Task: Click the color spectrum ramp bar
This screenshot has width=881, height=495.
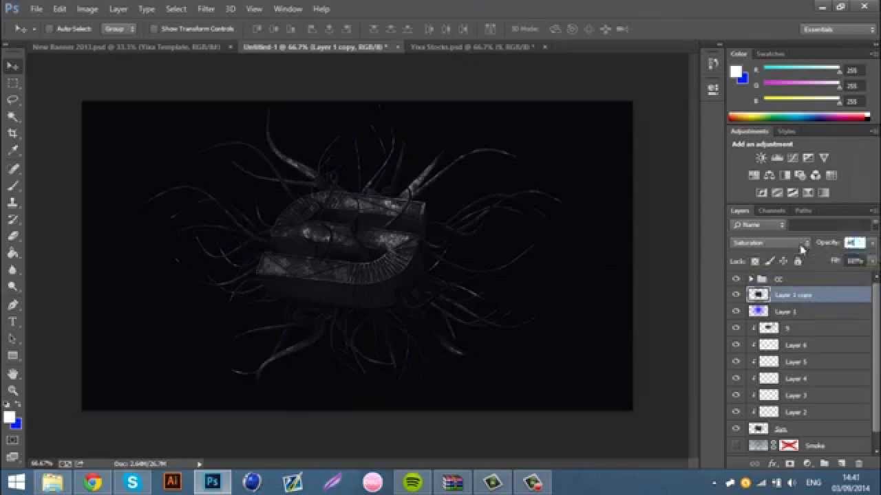Action: pyautogui.click(x=798, y=117)
